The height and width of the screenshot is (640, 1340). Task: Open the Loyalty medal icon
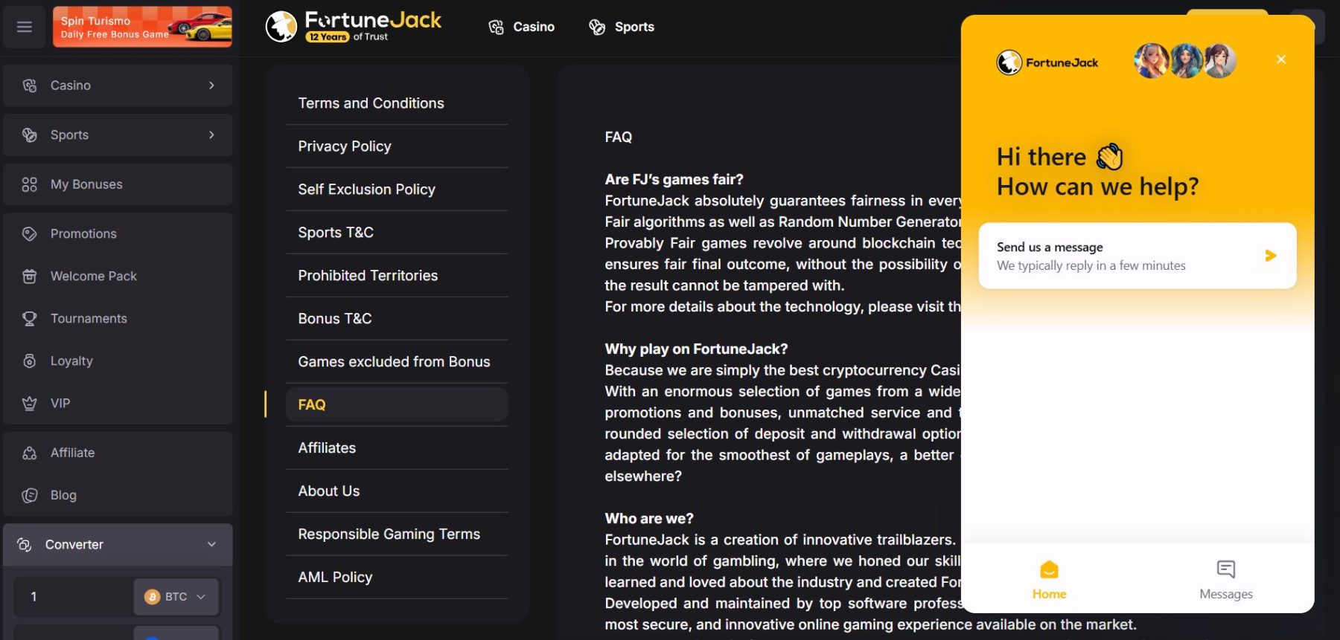pos(30,361)
